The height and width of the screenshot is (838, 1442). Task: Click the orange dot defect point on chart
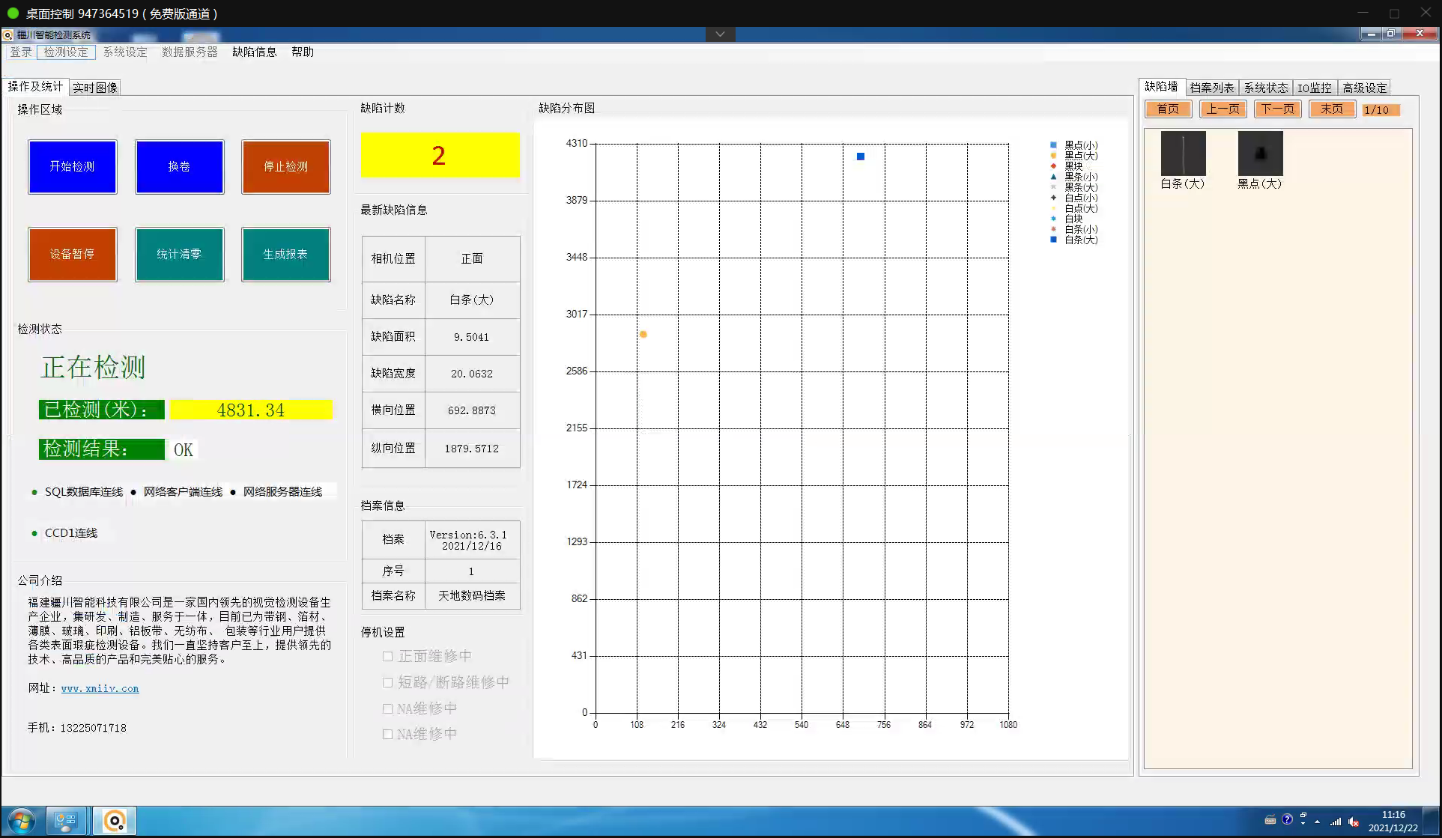pos(643,334)
